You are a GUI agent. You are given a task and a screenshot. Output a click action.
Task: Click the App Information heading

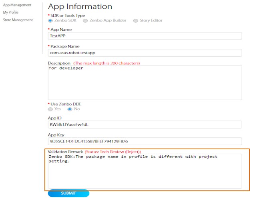[x=80, y=7]
